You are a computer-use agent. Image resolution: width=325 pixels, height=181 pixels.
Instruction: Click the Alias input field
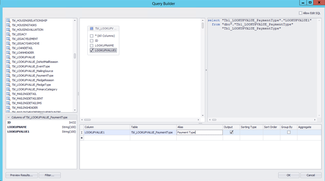[199, 132]
